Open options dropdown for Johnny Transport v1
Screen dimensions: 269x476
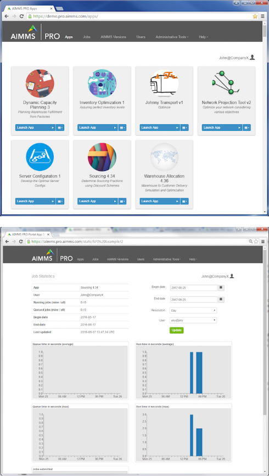tap(184, 128)
